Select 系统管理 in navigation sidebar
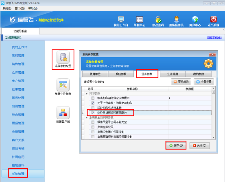This screenshot has height=182, width=225. coord(18,174)
